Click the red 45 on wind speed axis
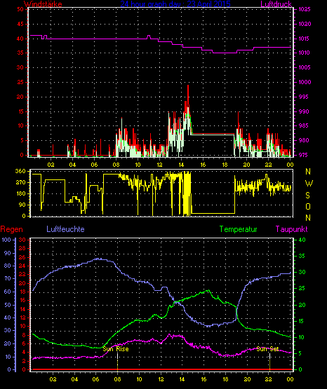Viewport: 327px width, 389px height. (x=20, y=24)
